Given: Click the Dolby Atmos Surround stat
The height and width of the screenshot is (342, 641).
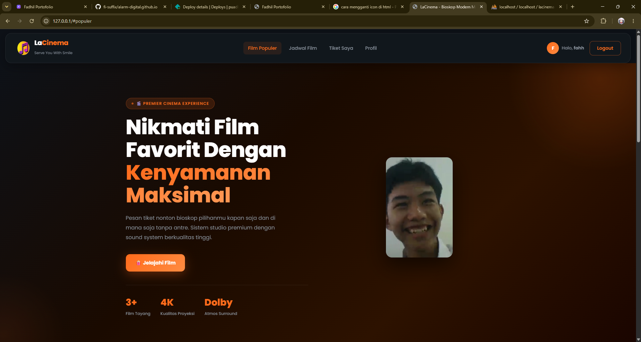Looking at the screenshot, I should (x=221, y=307).
